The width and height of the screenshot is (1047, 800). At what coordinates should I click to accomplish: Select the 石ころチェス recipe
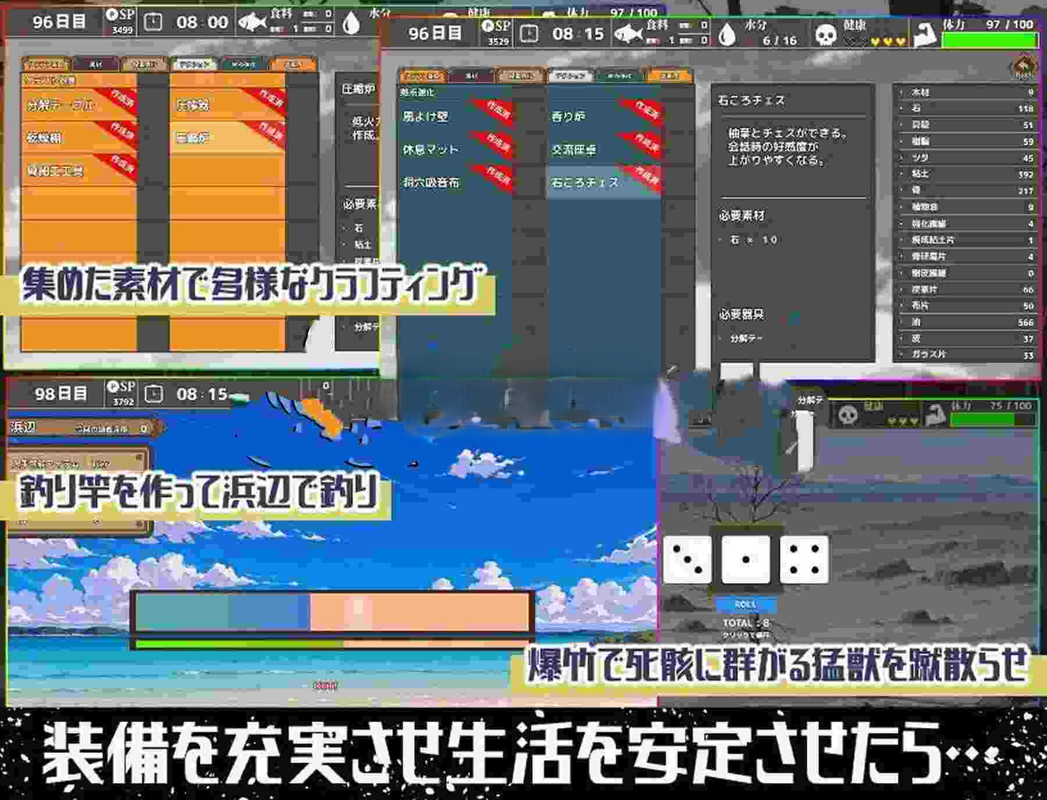603,183
